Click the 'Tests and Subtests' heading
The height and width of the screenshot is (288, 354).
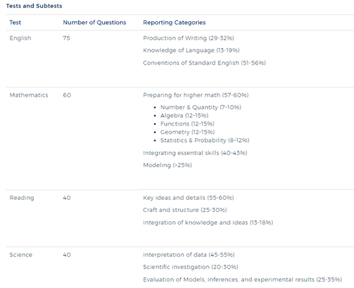[34, 6]
